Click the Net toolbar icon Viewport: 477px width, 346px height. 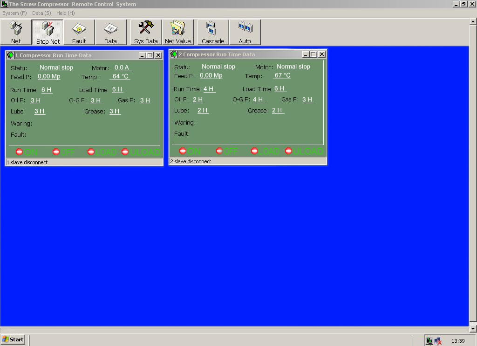coord(16,32)
